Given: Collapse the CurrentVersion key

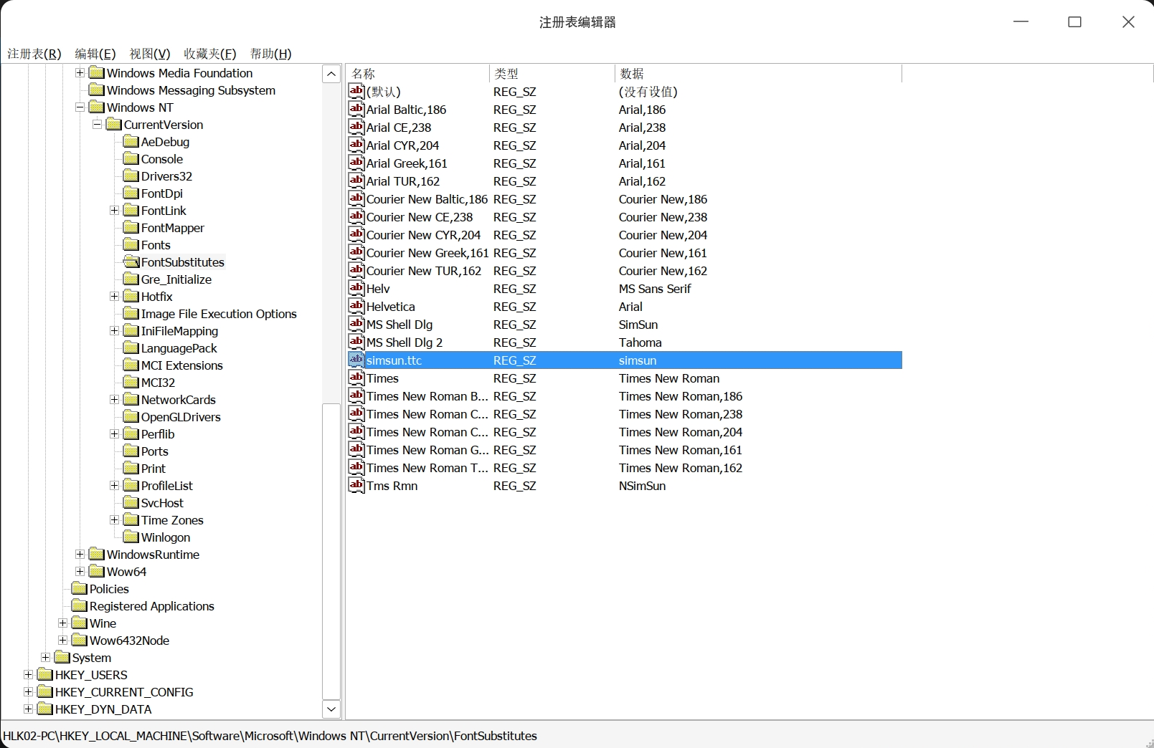Looking at the screenshot, I should [97, 125].
